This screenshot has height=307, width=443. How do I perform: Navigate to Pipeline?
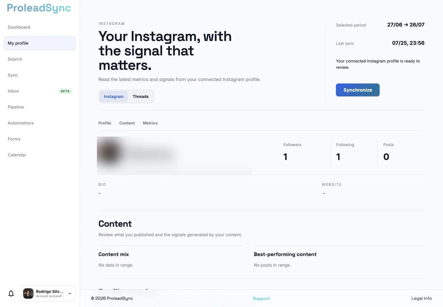[x=40, y=107]
